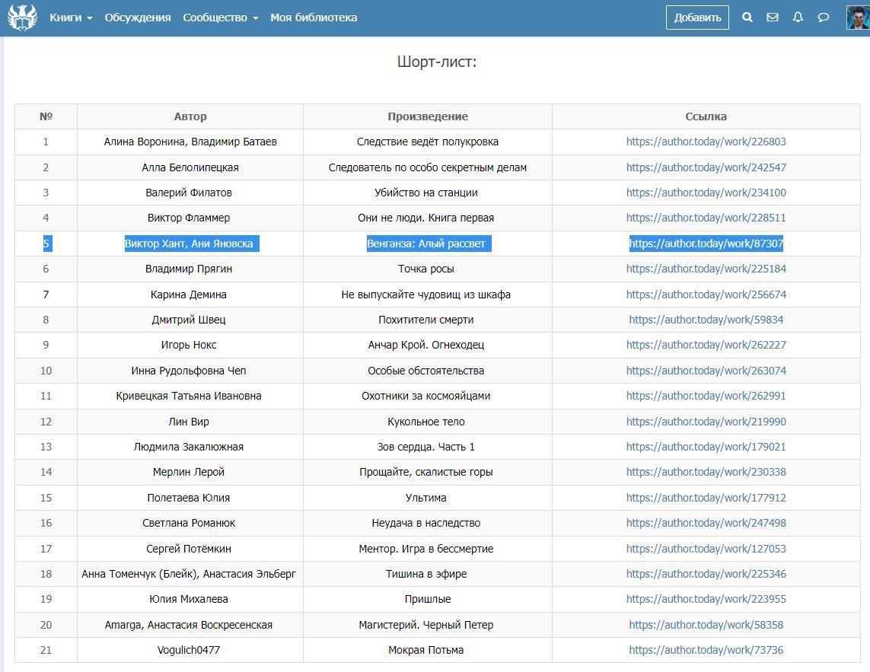Open the work/87307 link
870x672 pixels.
706,244
